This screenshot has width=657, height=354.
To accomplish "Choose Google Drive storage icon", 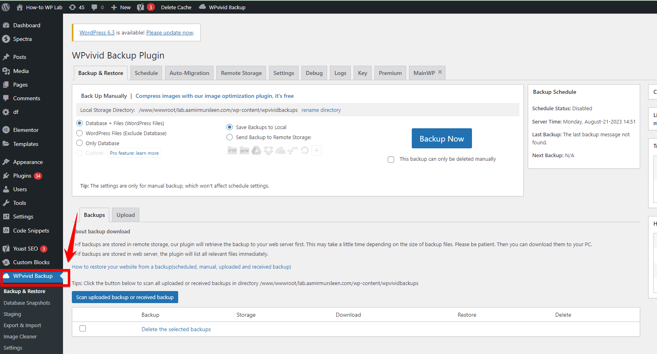I will [256, 151].
